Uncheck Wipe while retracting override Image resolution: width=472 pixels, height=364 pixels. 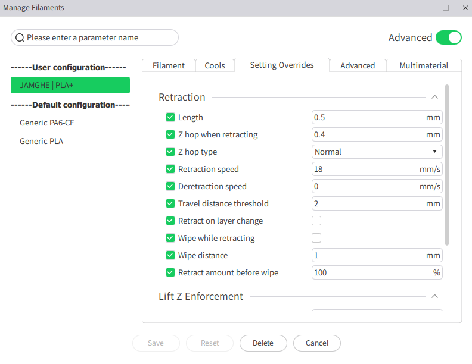coord(170,238)
